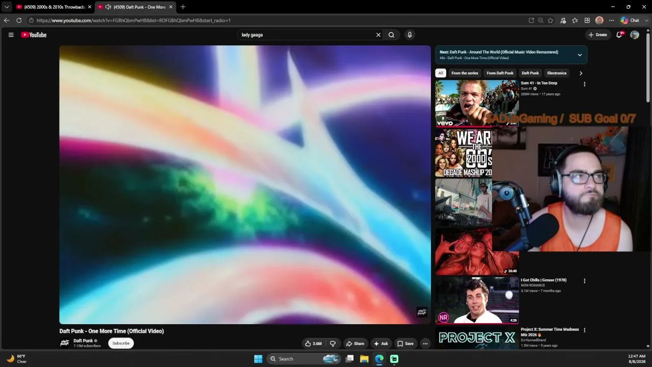
Task: Open options for I Got Chills video
Action: pyautogui.click(x=584, y=281)
